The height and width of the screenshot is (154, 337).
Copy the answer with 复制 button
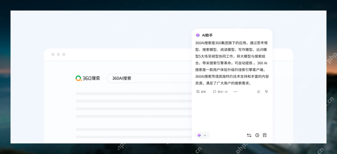pyautogui.click(x=201, y=92)
